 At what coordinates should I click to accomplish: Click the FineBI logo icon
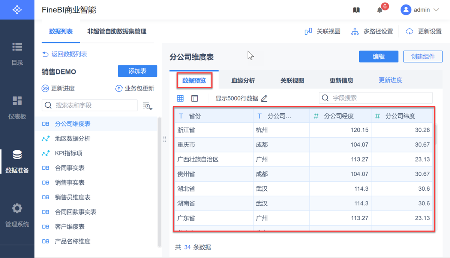click(x=17, y=10)
